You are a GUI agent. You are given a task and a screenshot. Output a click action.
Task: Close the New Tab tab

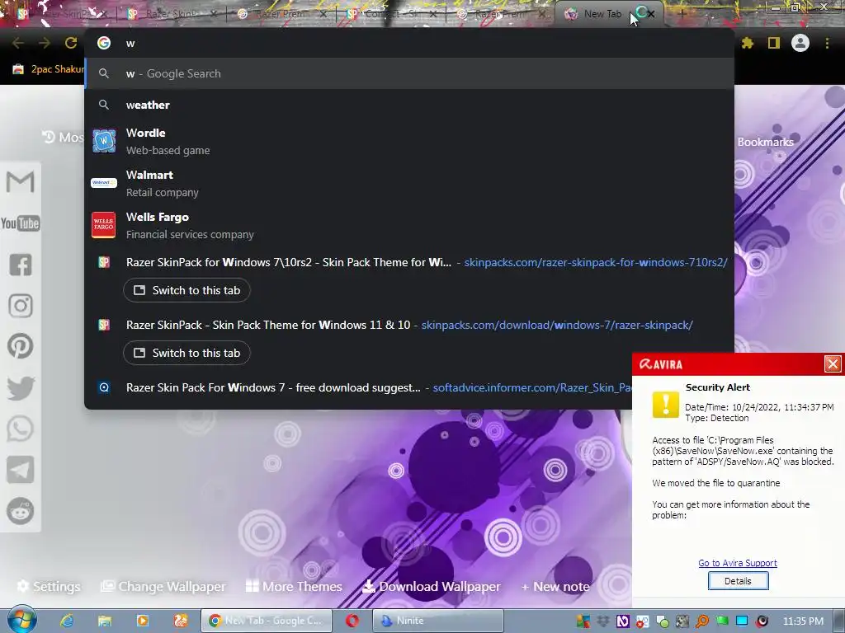point(652,14)
